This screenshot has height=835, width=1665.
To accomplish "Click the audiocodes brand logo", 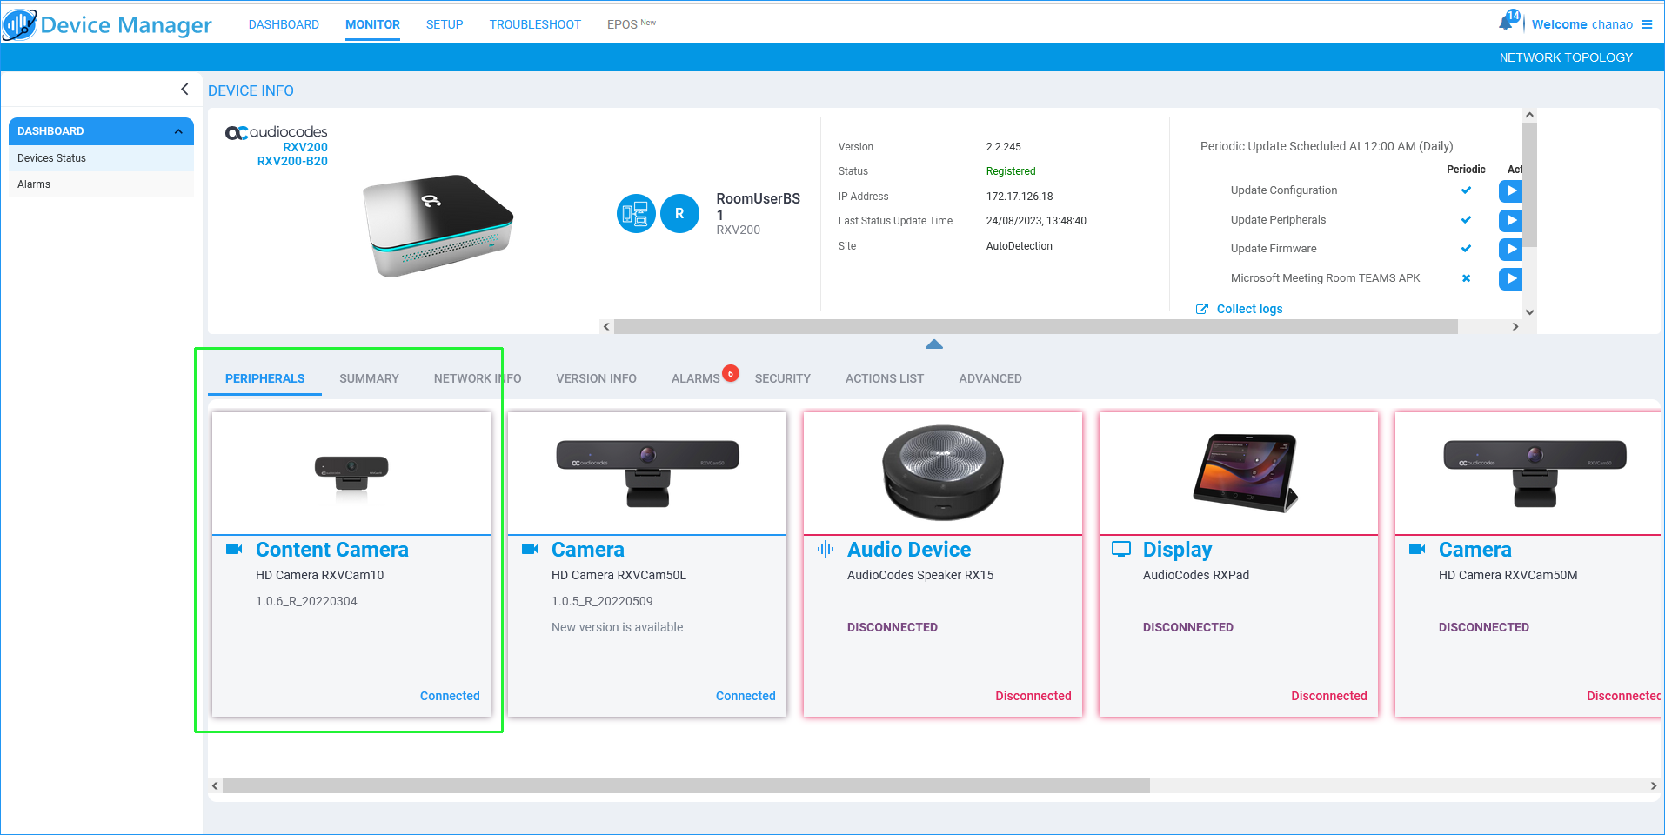I will [x=277, y=132].
